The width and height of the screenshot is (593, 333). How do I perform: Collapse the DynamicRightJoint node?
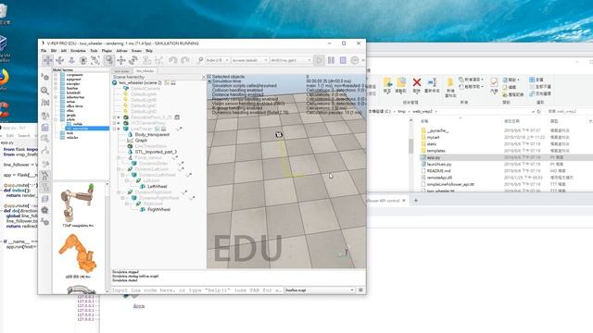click(119, 192)
